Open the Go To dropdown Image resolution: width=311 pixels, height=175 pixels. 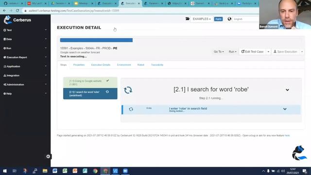click(219, 52)
